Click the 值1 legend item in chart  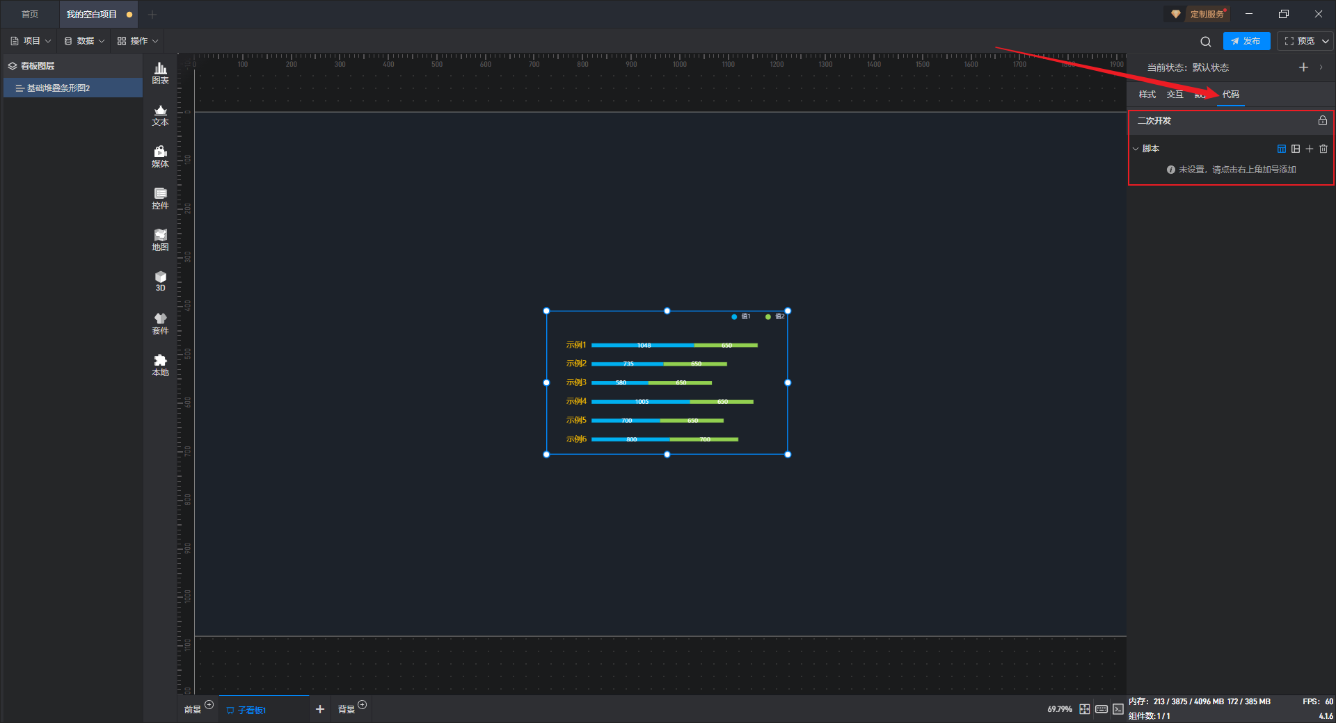point(741,316)
